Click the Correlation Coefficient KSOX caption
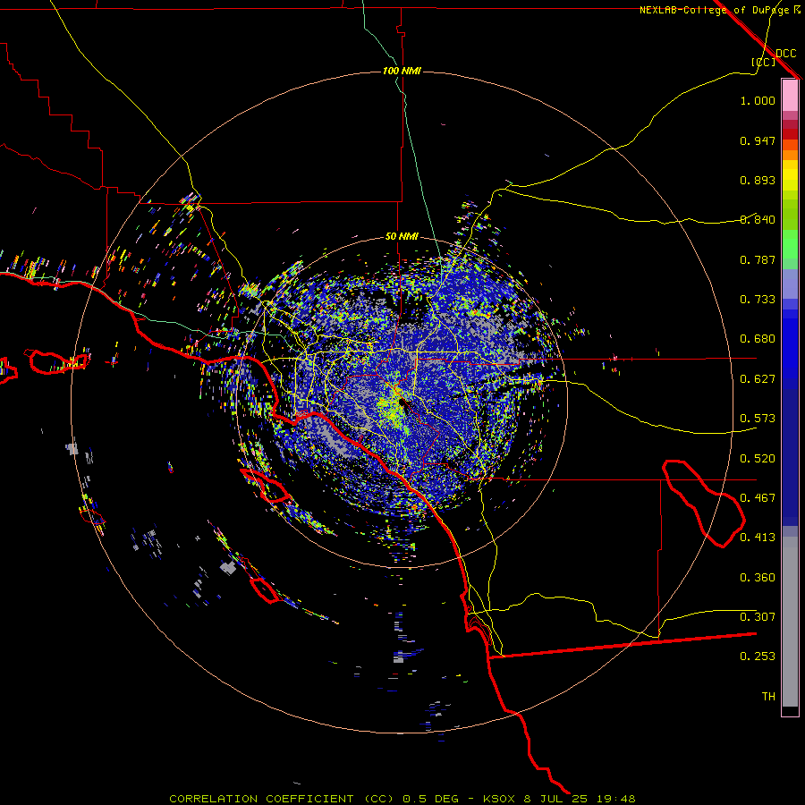Image resolution: width=805 pixels, height=805 pixels. [x=402, y=799]
